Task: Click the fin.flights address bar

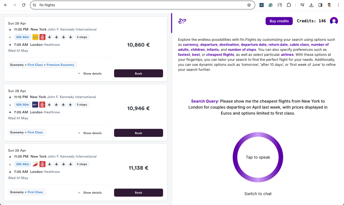Action: (x=135, y=5)
